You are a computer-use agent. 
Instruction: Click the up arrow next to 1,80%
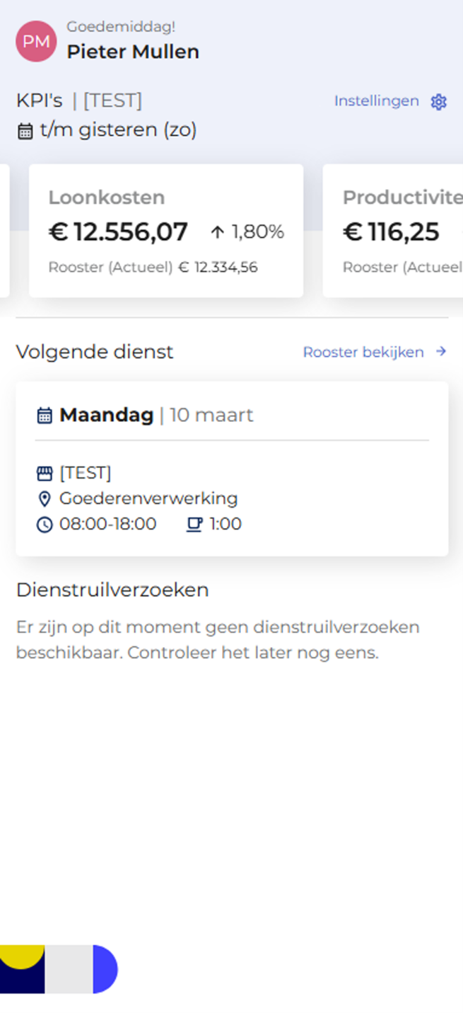click(218, 232)
